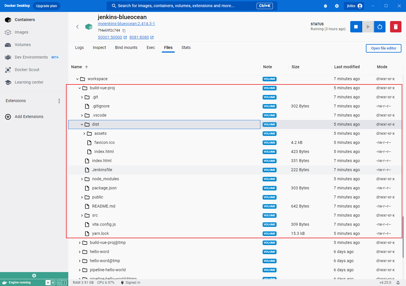Click the container cube icon in header
This screenshot has width=406, height=286.
89,27
